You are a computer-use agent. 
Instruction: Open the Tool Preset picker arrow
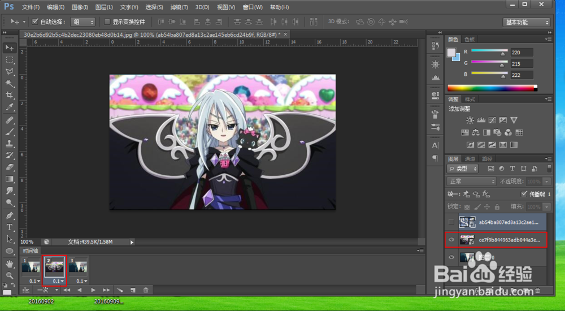[x=24, y=22]
